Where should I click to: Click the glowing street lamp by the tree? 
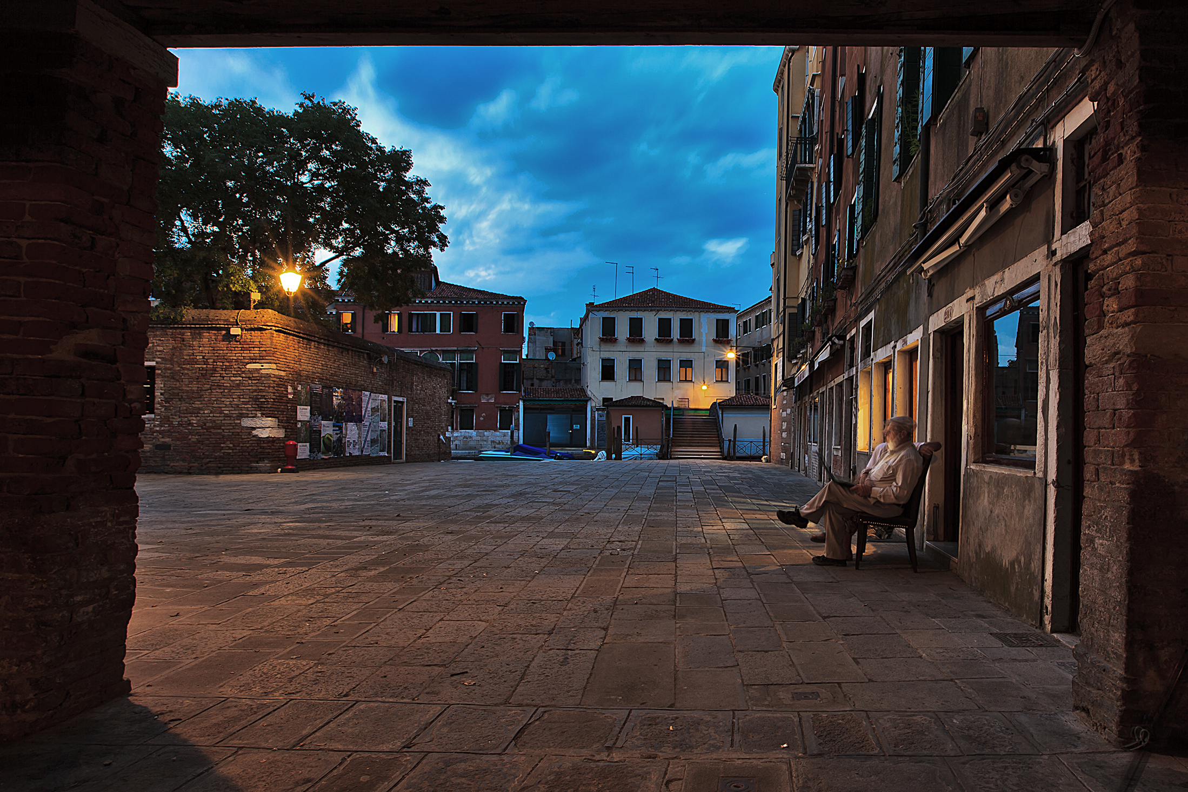(x=290, y=281)
